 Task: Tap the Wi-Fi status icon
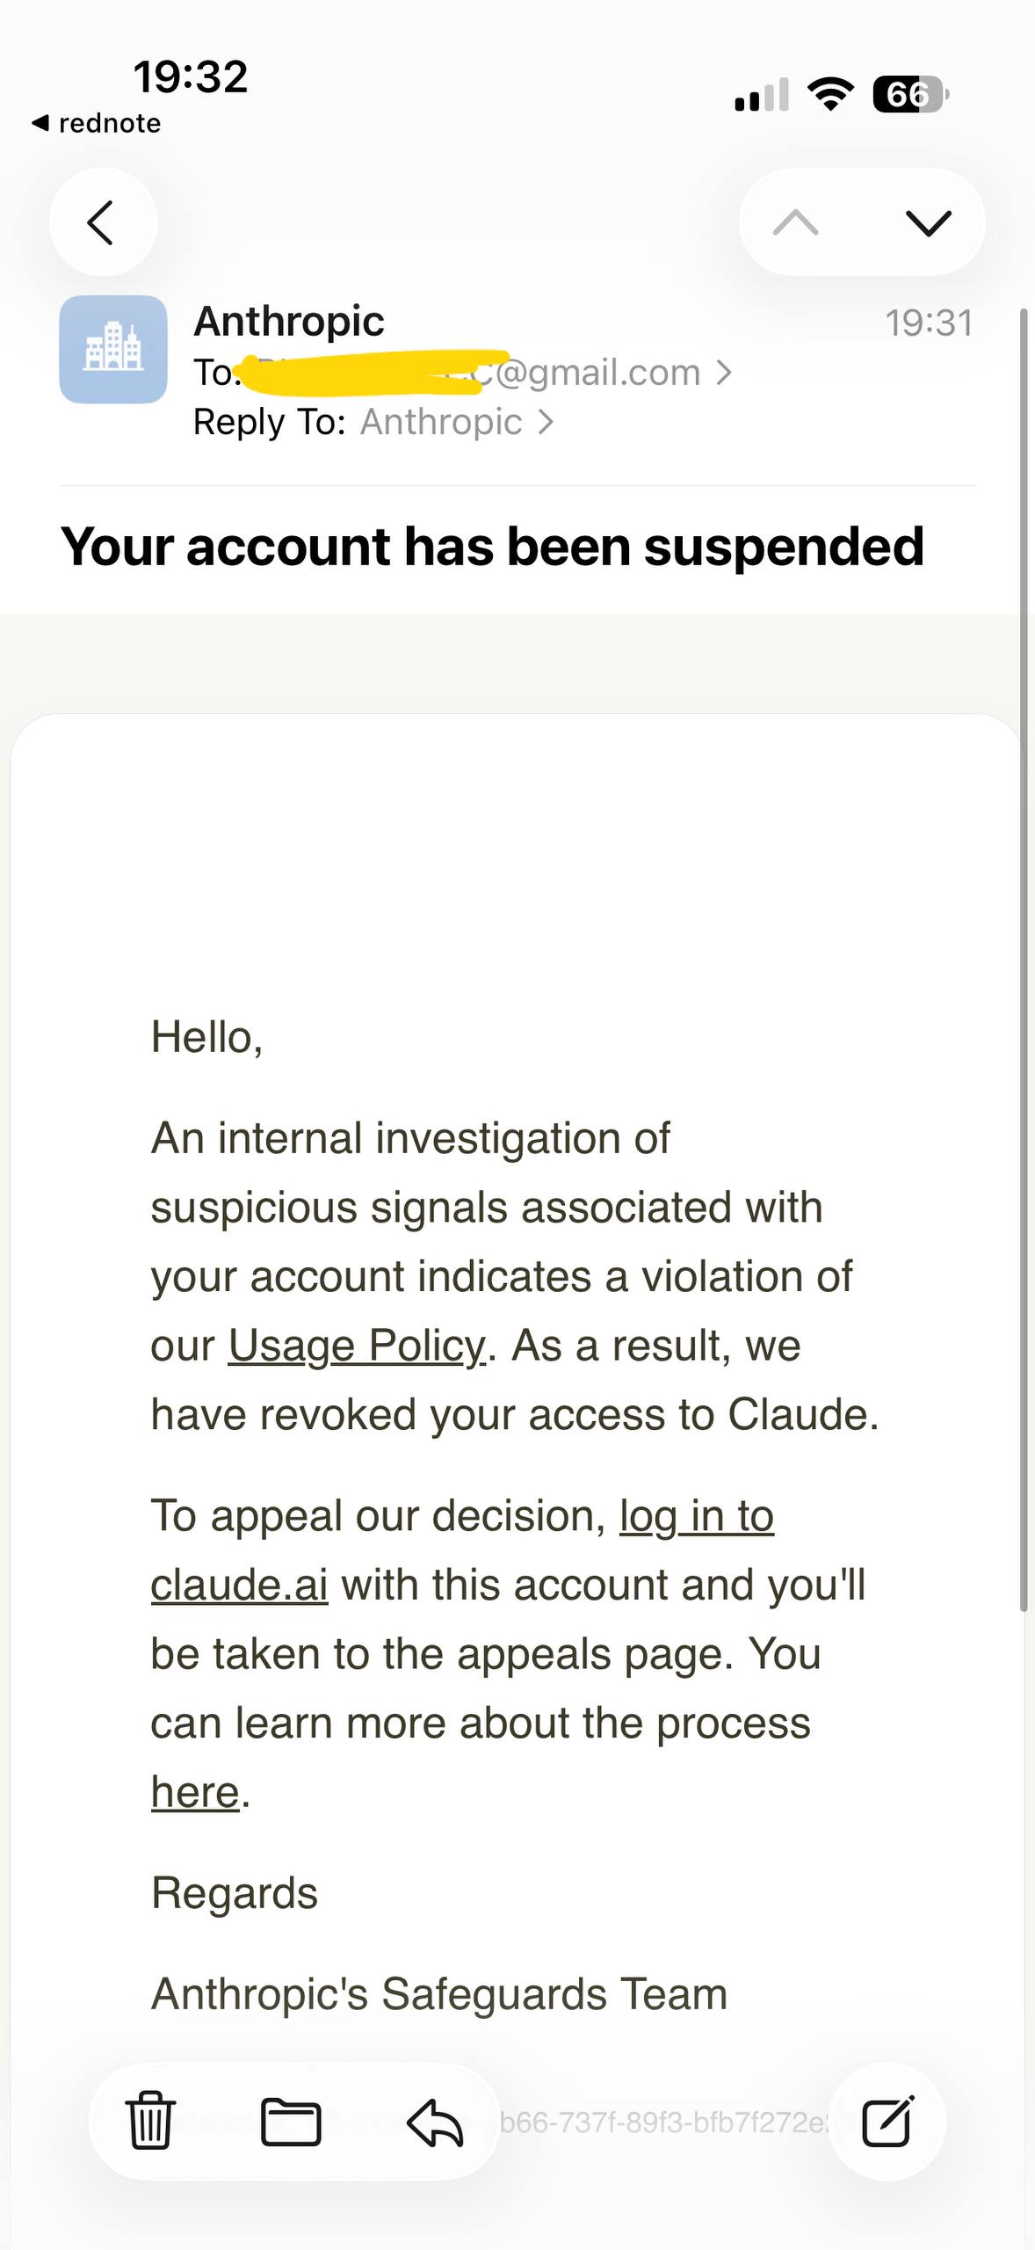(x=830, y=94)
